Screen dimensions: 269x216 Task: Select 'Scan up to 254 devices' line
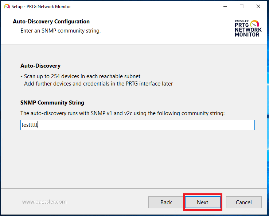pos(80,76)
